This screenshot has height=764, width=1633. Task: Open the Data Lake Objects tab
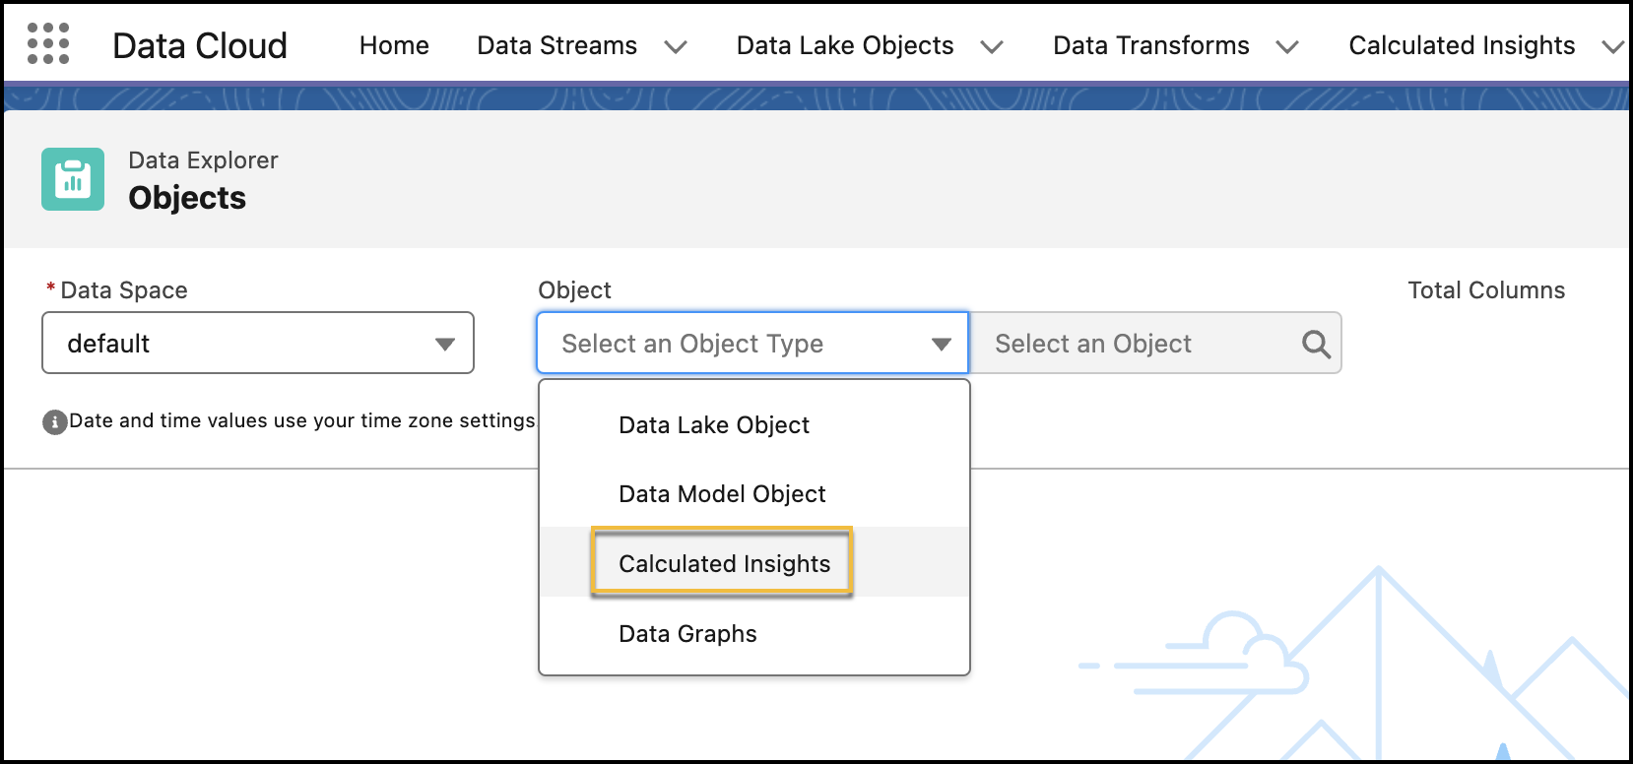(845, 45)
